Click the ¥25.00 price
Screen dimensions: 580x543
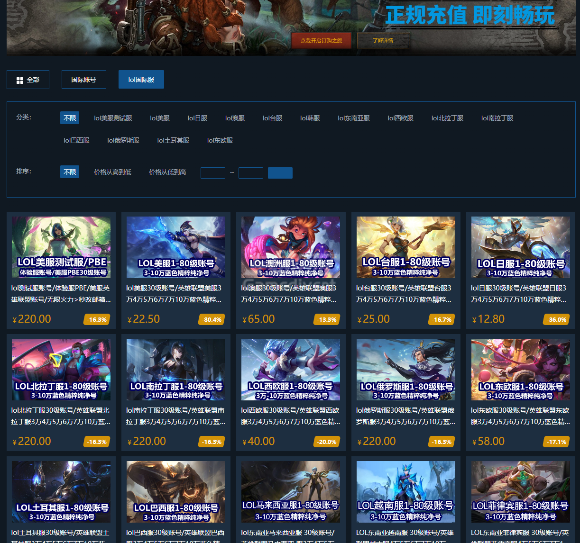point(374,319)
